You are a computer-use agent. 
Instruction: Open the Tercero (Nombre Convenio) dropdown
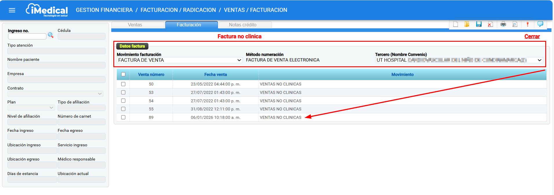539,60
